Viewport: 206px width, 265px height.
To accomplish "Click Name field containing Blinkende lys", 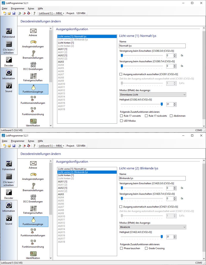I will 152,178.
